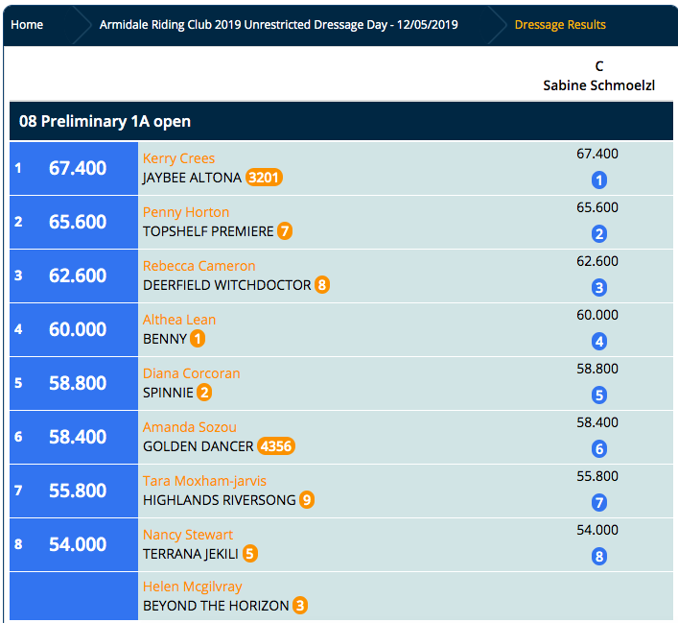Click eighth place total score 54.000 in blue cell
The width and height of the screenshot is (678, 623).
[78, 544]
